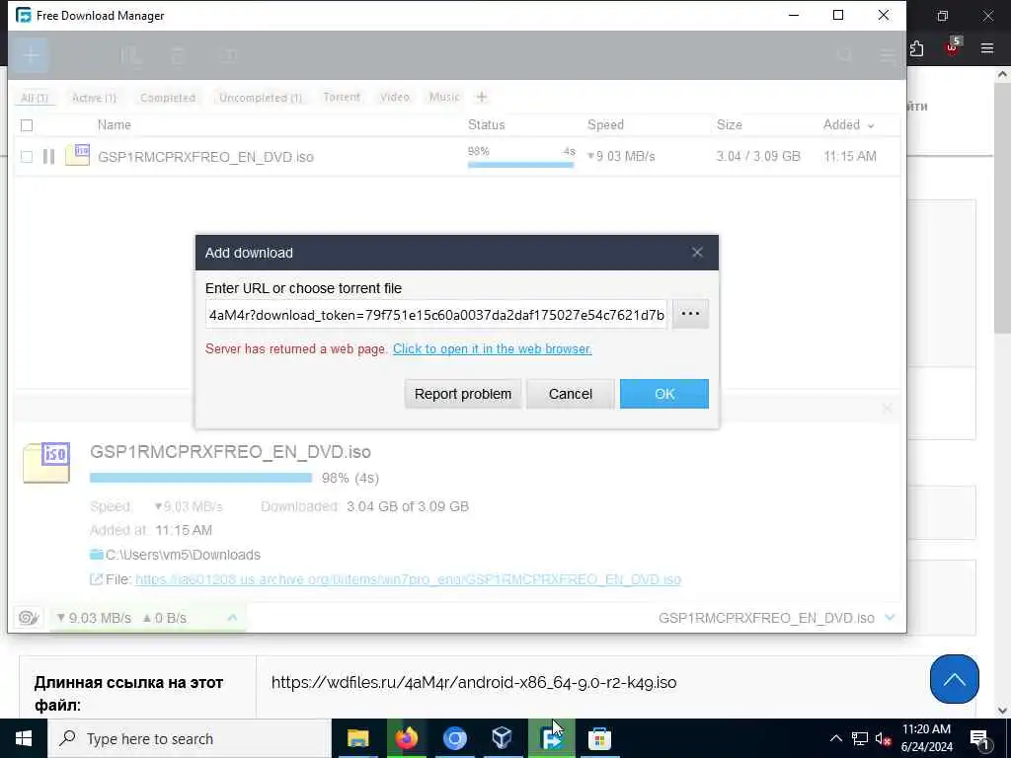
Task: Open the search magnifier in Free Download Manager
Action: click(845, 56)
